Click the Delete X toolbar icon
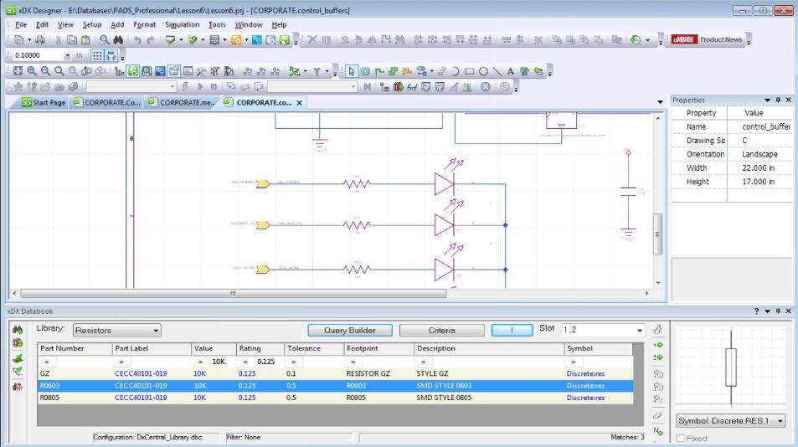798x447 pixels. tap(312, 39)
